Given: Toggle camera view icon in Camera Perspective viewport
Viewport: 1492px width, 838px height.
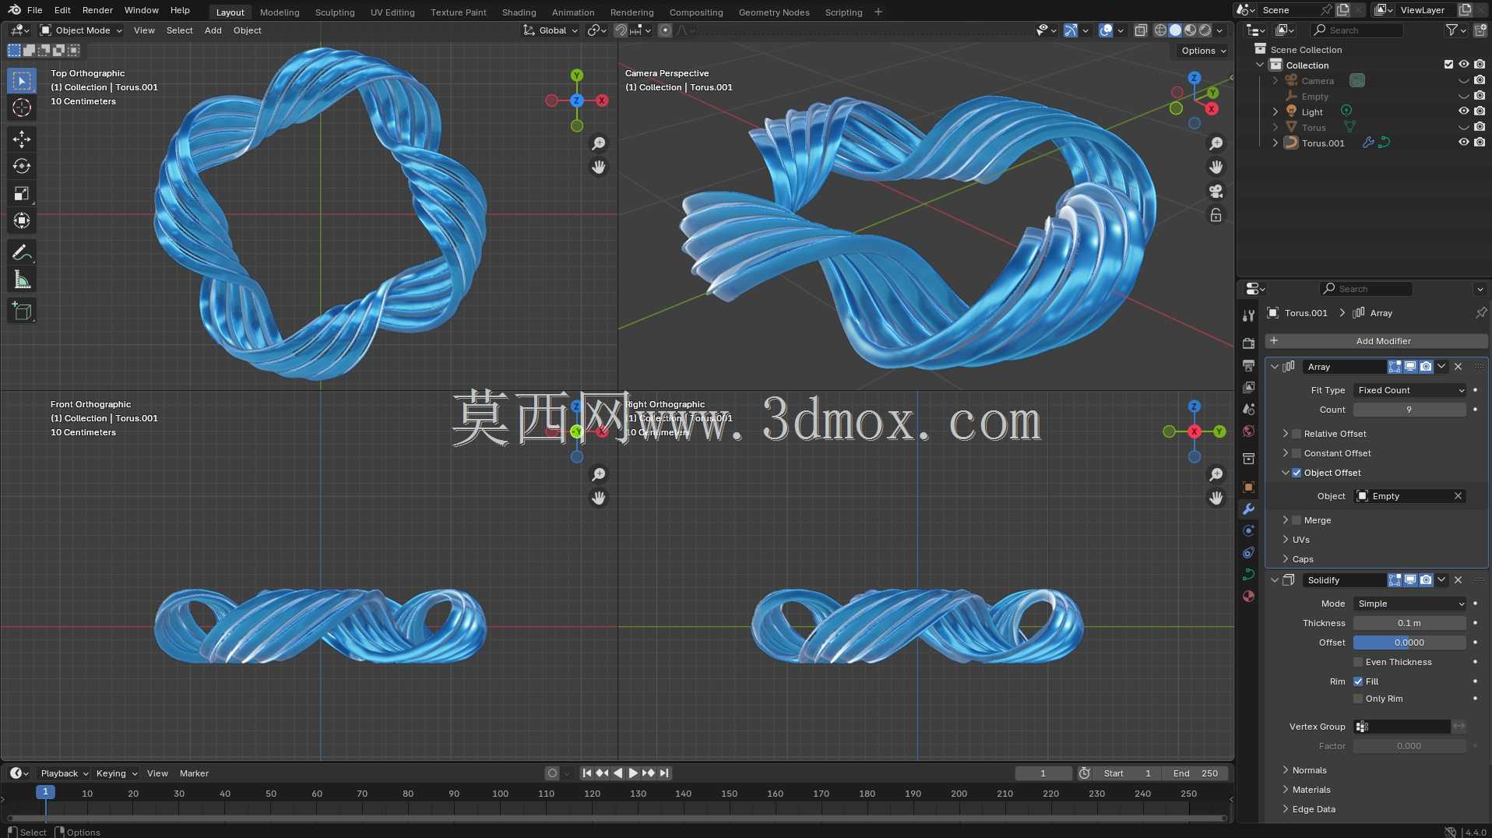Looking at the screenshot, I should pos(1216,192).
